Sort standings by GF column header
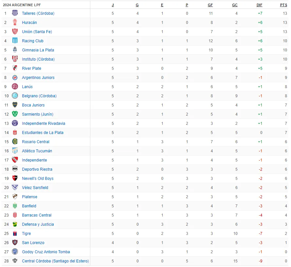This screenshot has height=267, width=291. (210, 5)
